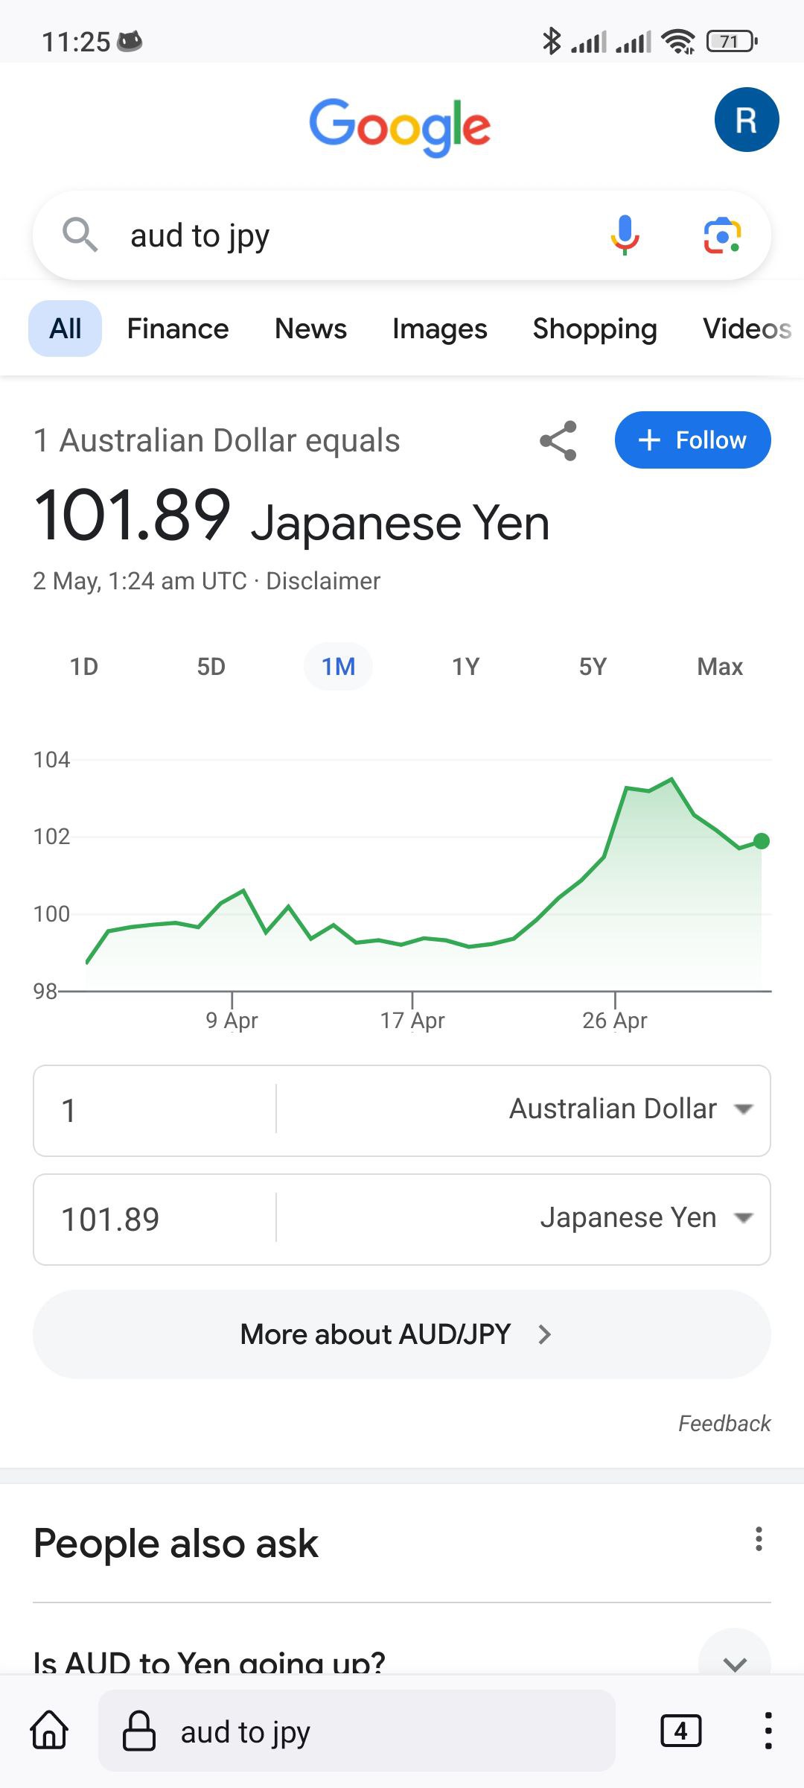This screenshot has width=804, height=1788.
Task: Tap the share icon for exchange rate
Action: pyautogui.click(x=558, y=440)
